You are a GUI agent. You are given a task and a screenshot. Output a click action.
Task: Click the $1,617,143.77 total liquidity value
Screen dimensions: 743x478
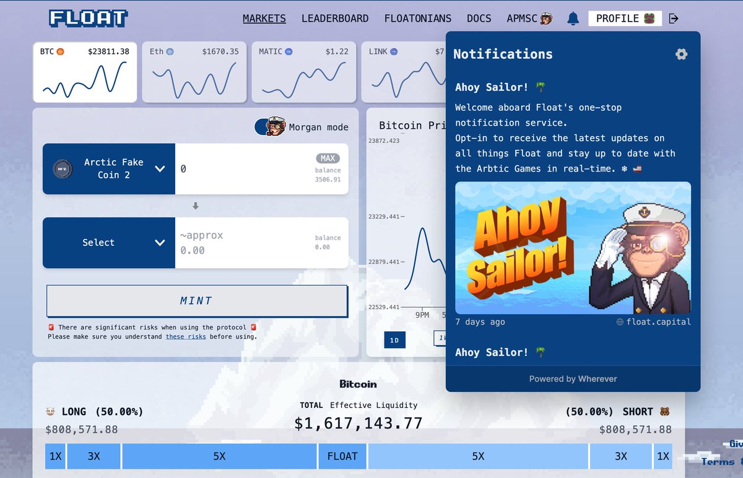[358, 424]
